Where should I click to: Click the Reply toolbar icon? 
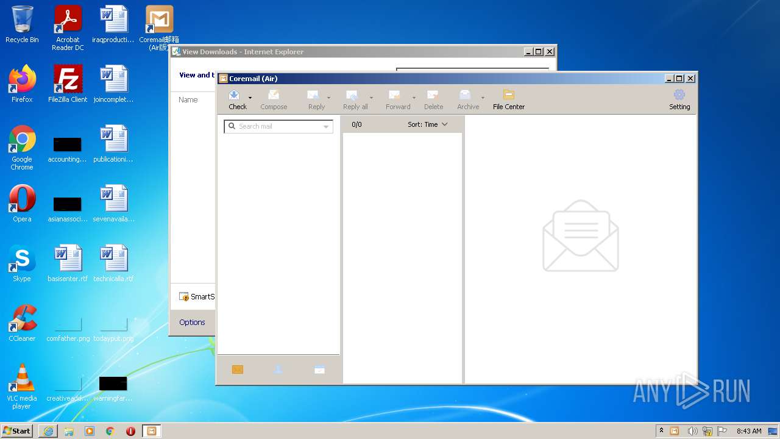pos(313,95)
